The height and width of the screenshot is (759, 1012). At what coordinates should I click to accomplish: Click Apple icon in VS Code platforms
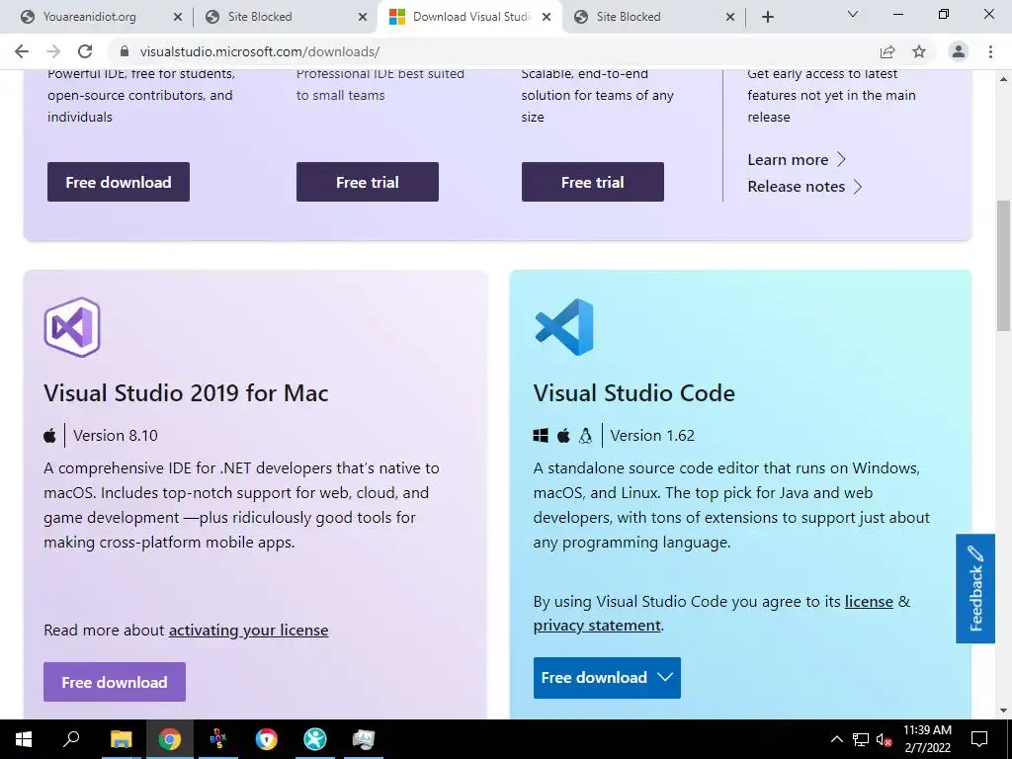563,435
